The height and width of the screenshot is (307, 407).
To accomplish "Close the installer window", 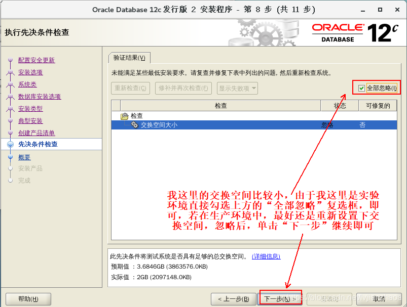I will pyautogui.click(x=397, y=10).
